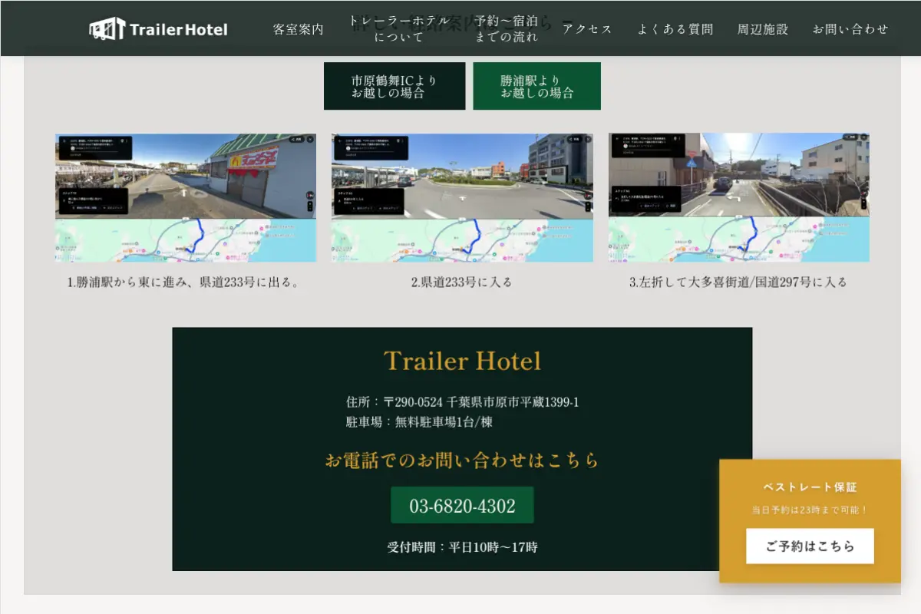Call the 03-6820-4302 phone button
The width and height of the screenshot is (921, 614).
[x=462, y=506]
